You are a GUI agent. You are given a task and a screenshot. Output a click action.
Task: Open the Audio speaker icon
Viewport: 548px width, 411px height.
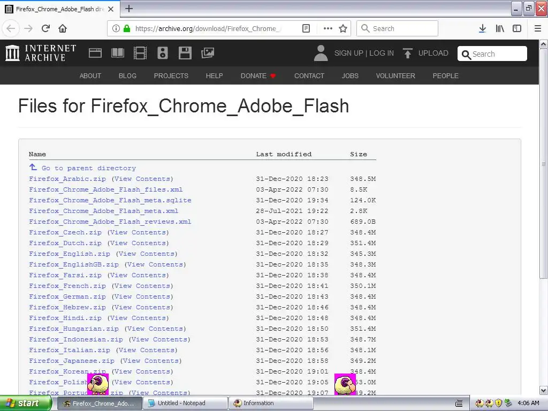tap(163, 53)
